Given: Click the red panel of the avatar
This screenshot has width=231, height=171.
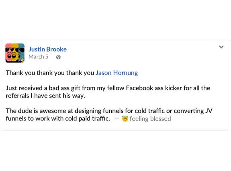Looking at the screenshot, I should (x=8, y=53).
